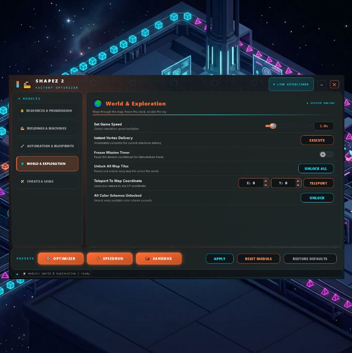Open the Buildings & Machines module
The width and height of the screenshot is (352, 353).
coord(47,128)
